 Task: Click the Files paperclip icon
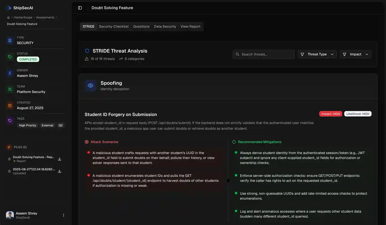pyautogui.click(x=9, y=147)
